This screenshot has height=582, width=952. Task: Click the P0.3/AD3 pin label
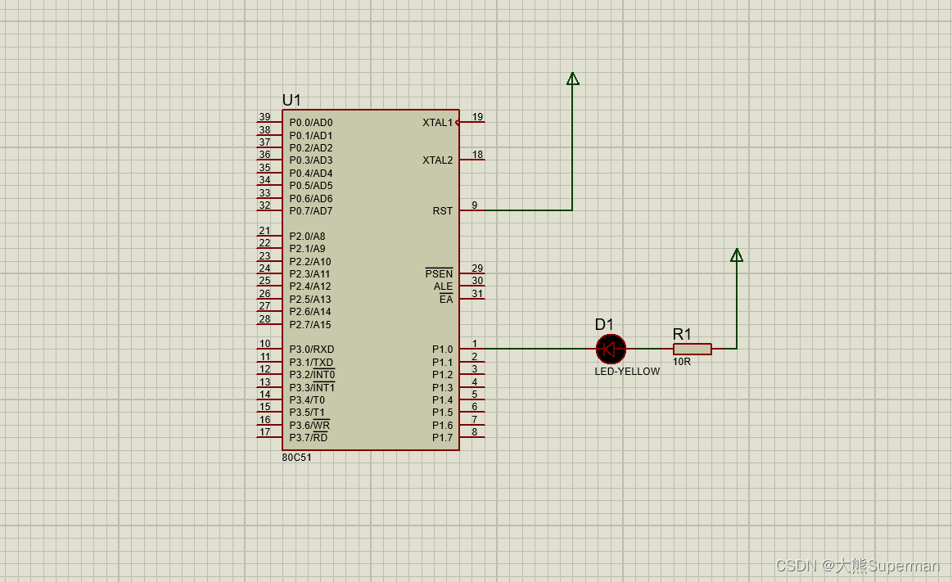(311, 160)
